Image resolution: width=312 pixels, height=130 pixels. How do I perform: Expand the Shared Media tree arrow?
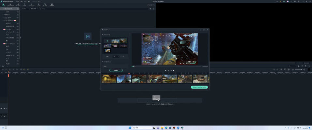(3, 15)
